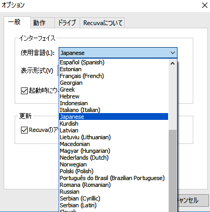The width and height of the screenshot is (210, 212).
Task: Open the ドライブ tab
Action: click(x=67, y=23)
